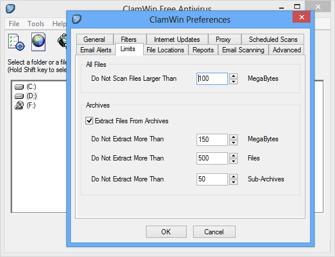335x257 pixels.
Task: Minimize the ClamWin main window
Action: coord(281,8)
